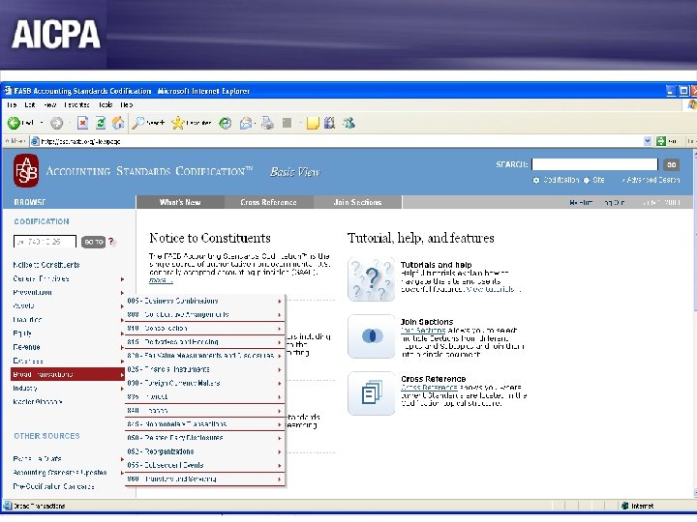Click the View tutorials link
The height and width of the screenshot is (522, 697).
point(494,289)
